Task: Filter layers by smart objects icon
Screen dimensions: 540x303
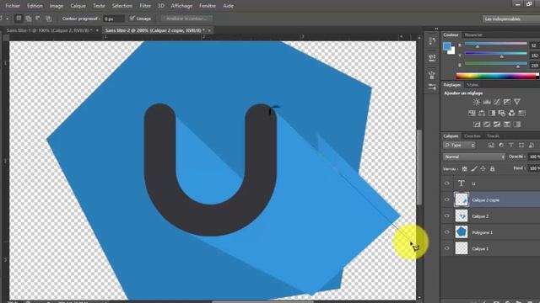Action: [532, 146]
